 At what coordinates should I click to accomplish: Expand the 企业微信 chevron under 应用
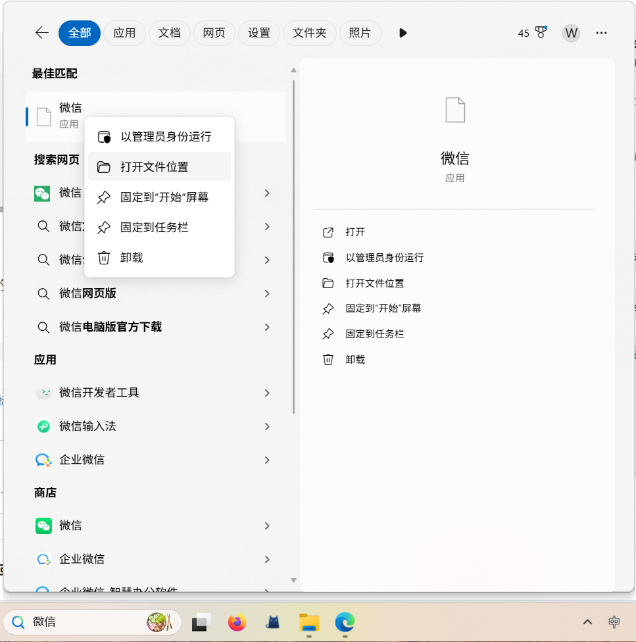pos(267,460)
